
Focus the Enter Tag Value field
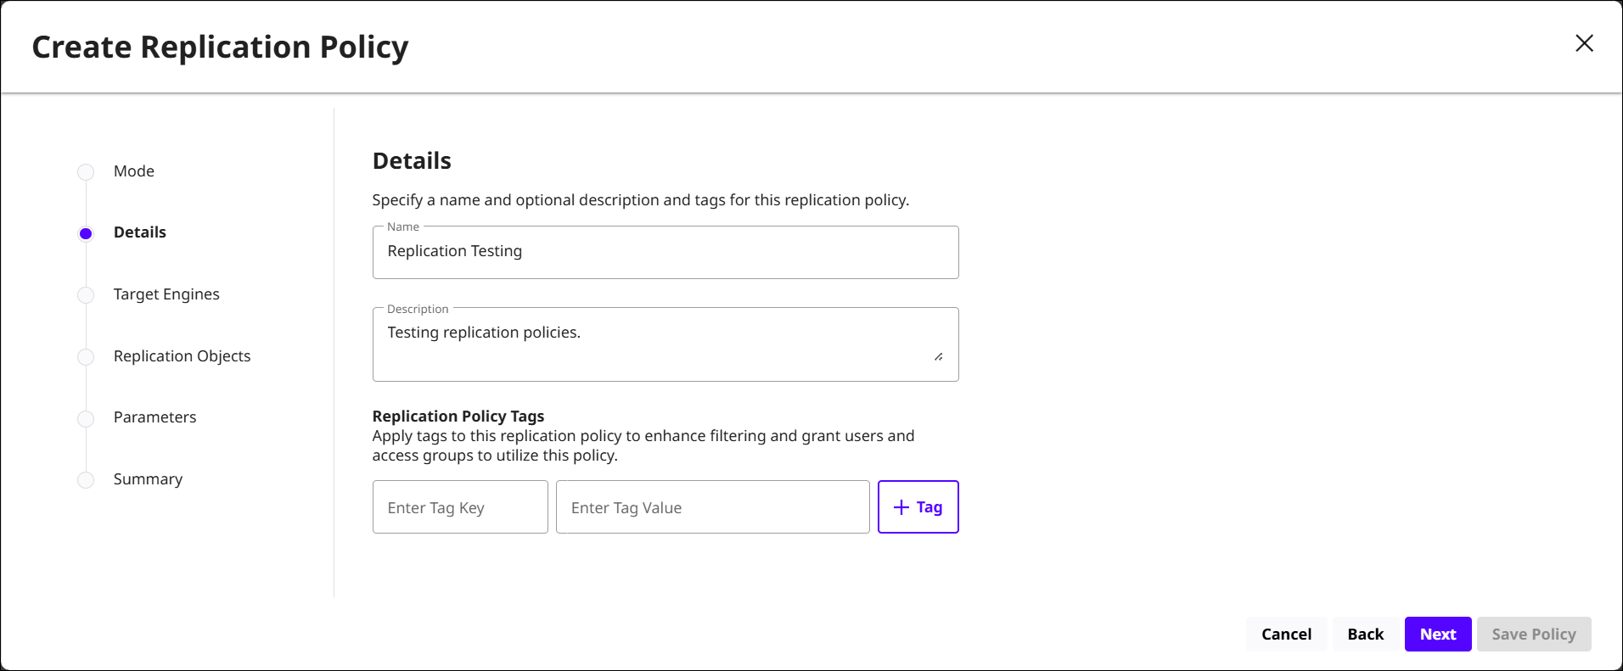[x=711, y=507]
